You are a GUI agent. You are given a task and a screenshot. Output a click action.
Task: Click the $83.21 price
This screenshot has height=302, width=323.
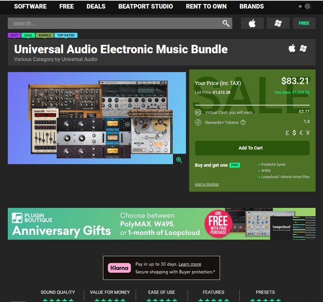[295, 81]
